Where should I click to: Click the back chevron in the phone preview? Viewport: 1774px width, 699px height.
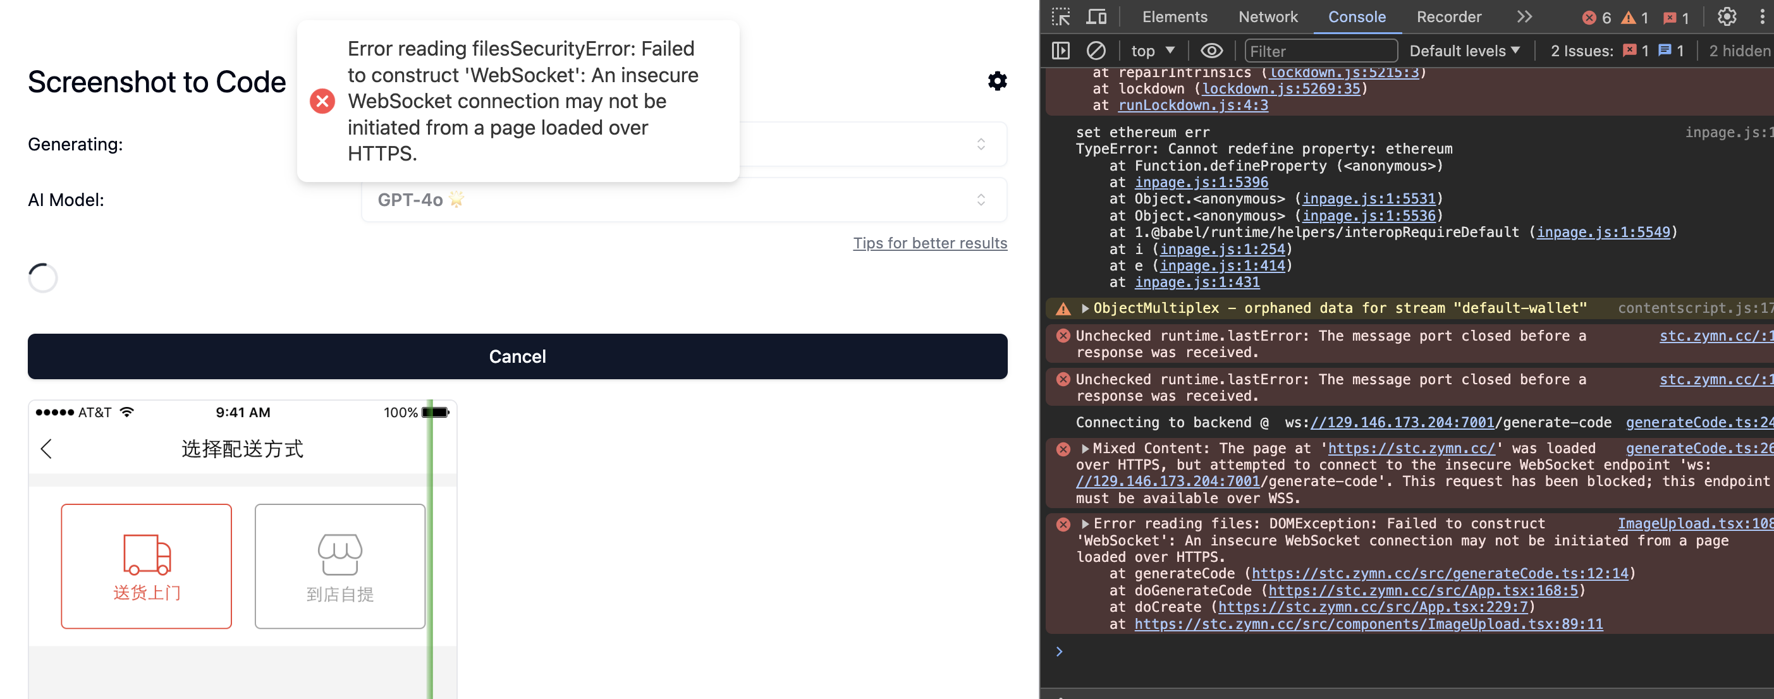point(46,449)
